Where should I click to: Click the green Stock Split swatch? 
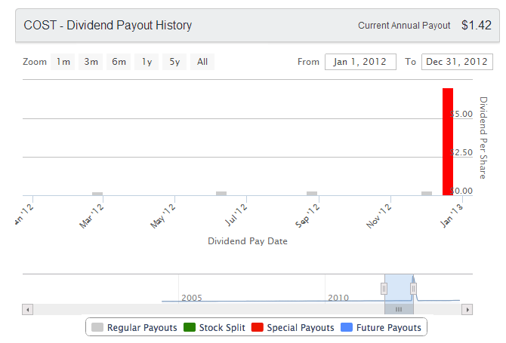[190, 327]
